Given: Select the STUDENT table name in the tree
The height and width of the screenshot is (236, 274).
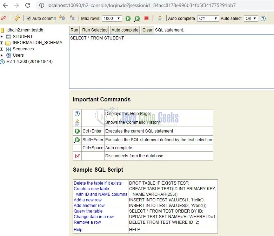Looking at the screenshot, I should [23, 37].
